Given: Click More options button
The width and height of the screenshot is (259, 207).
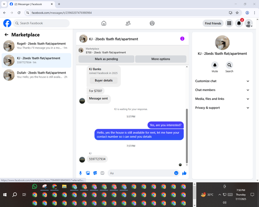Looking at the screenshot, I should coord(161,59).
